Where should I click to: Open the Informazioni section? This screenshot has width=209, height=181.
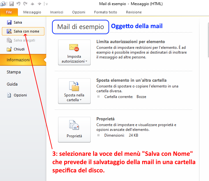tap(23, 60)
